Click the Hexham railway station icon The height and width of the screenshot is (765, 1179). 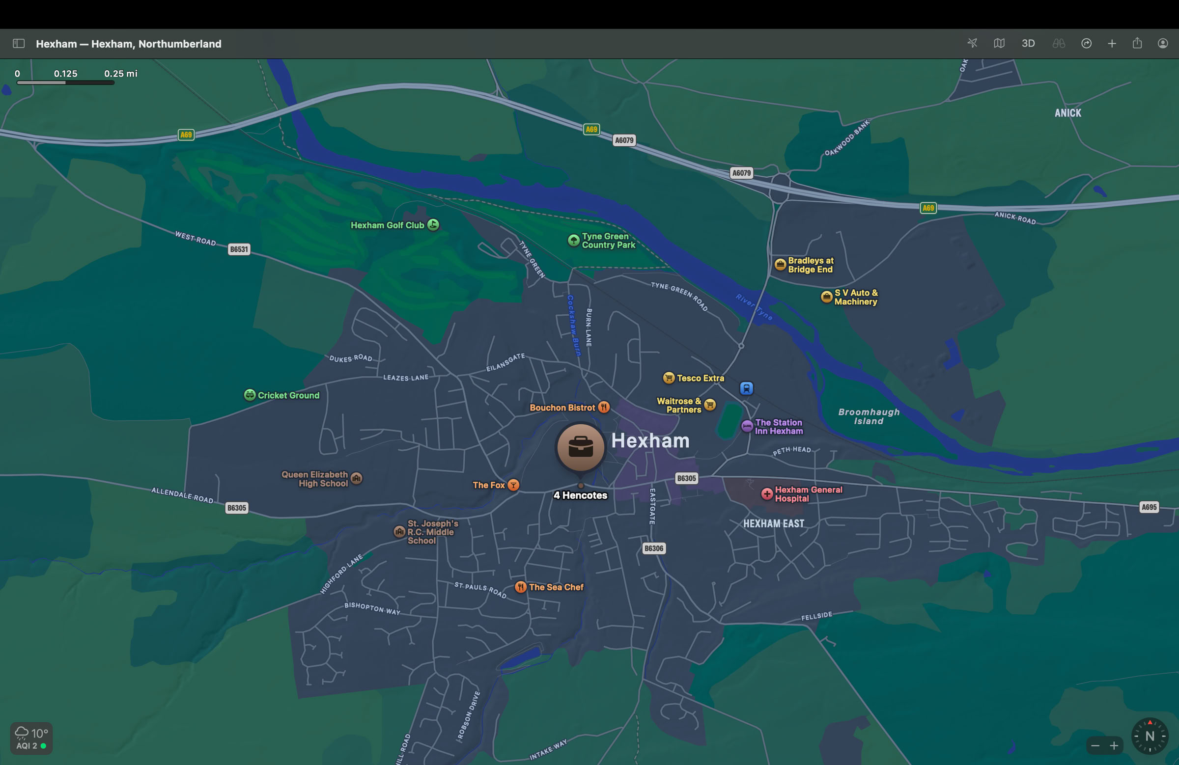pyautogui.click(x=746, y=388)
